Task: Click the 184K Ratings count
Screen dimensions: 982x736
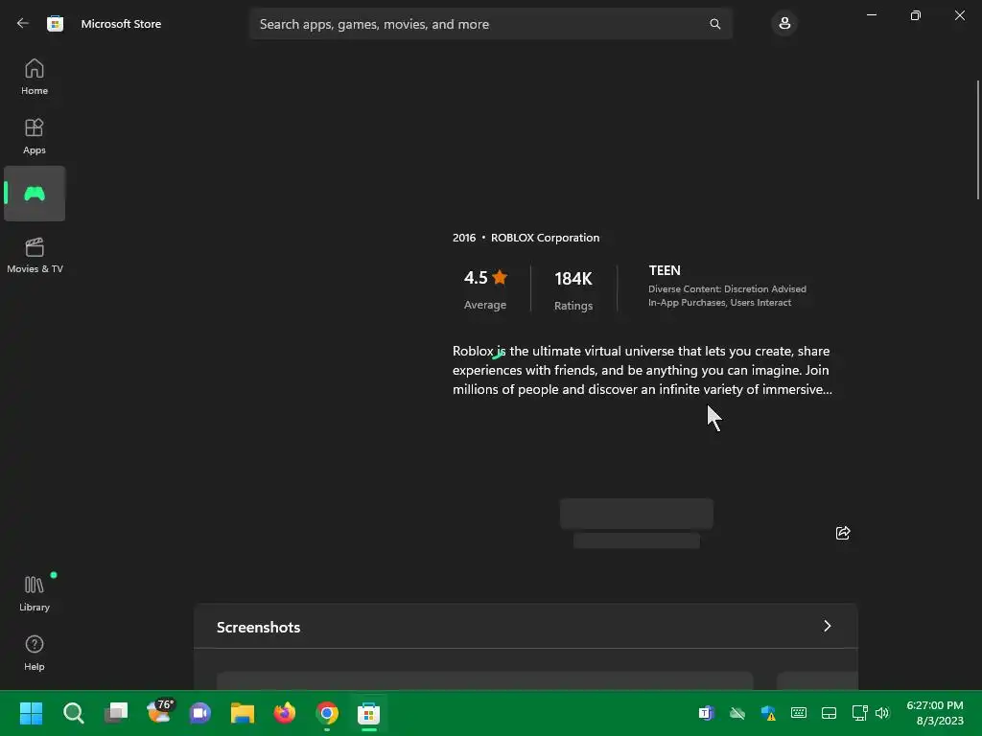Action: coord(573,291)
